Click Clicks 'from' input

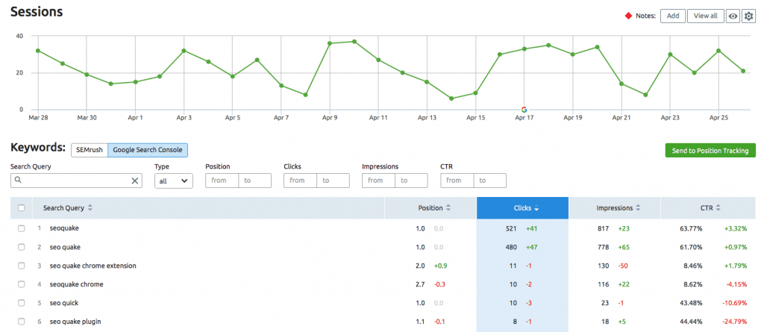[x=300, y=181]
